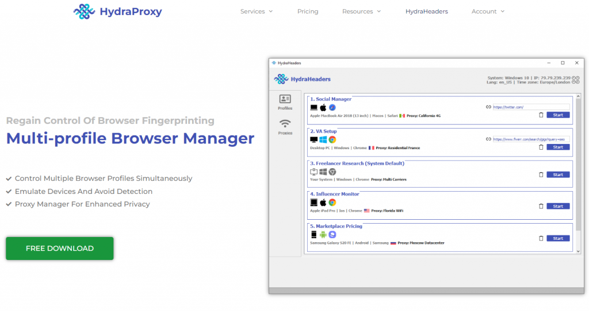Click the scrollbar up arrow in the profile list

click(x=578, y=96)
